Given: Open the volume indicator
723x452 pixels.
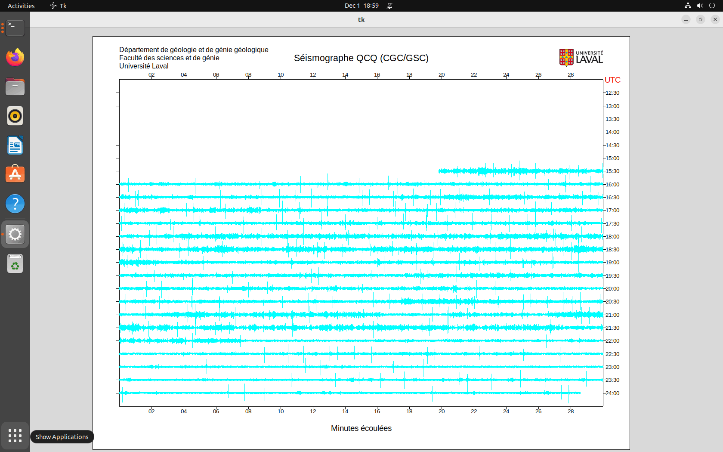Looking at the screenshot, I should (x=700, y=6).
